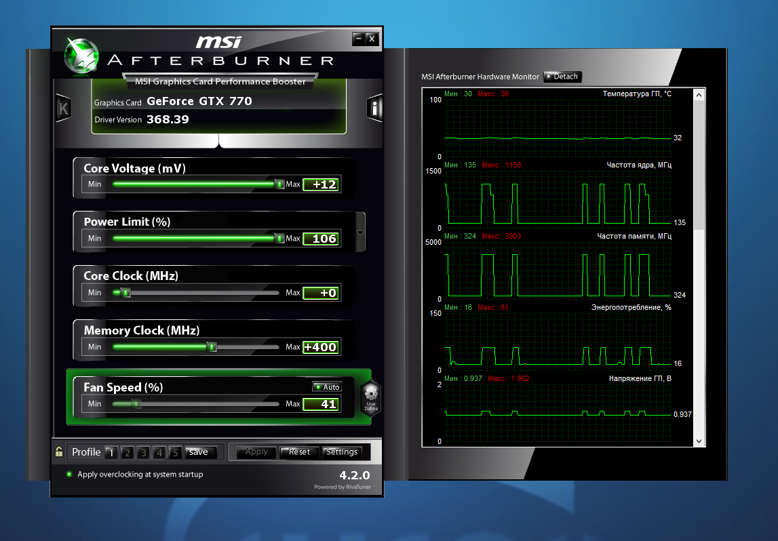The width and height of the screenshot is (778, 541).
Task: Click the 4.2.0 version number
Action: pos(355,475)
